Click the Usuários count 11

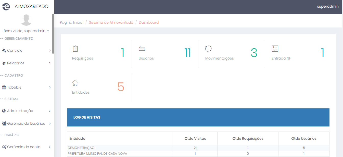pyautogui.click(x=188, y=53)
